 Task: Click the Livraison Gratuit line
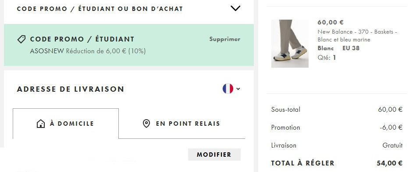point(337,145)
